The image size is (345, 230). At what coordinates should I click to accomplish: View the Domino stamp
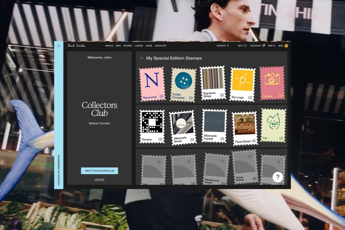click(x=152, y=126)
